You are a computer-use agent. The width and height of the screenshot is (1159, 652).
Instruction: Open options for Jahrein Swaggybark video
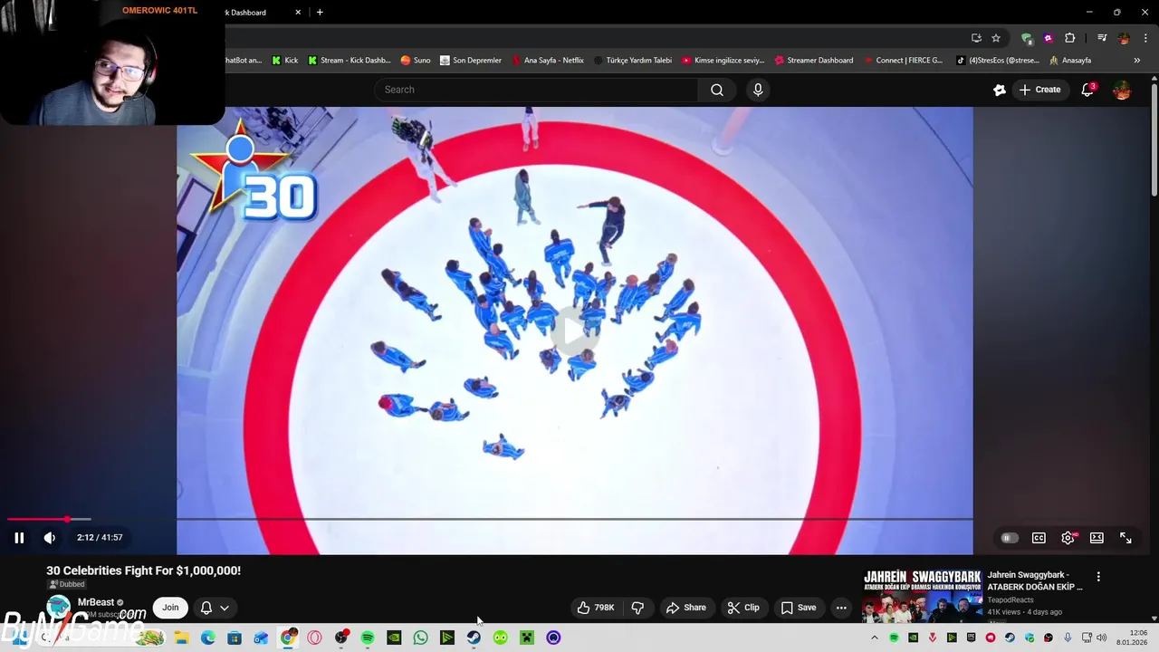point(1098,577)
